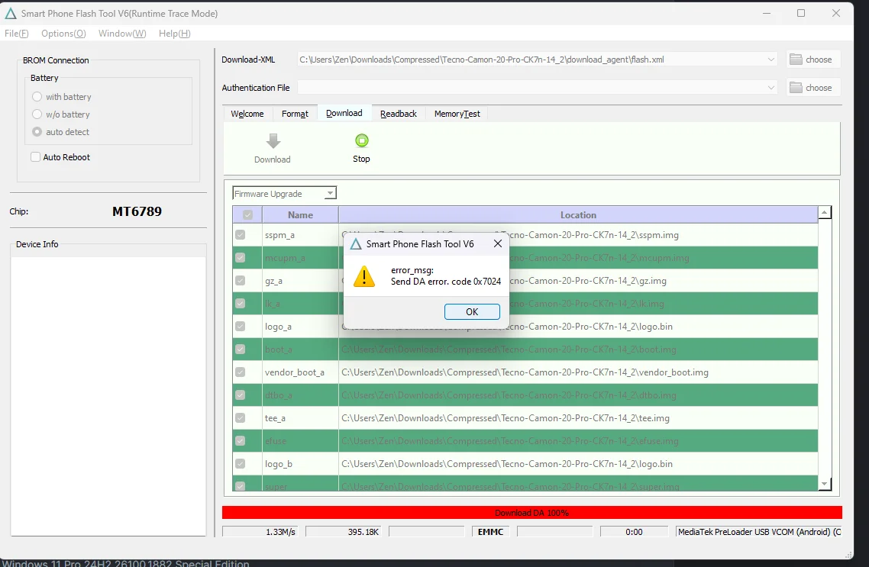The image size is (869, 567).
Task: Click the mcupm_a partition name
Action: coord(285,258)
